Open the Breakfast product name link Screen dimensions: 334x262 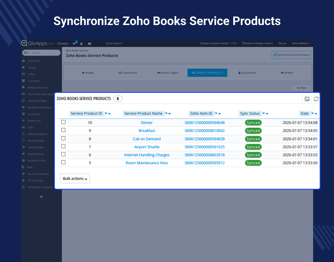click(147, 131)
